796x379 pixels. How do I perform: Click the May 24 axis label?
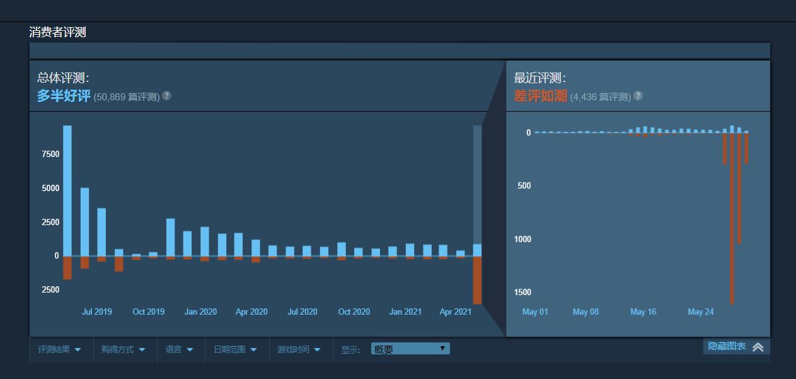(x=700, y=312)
